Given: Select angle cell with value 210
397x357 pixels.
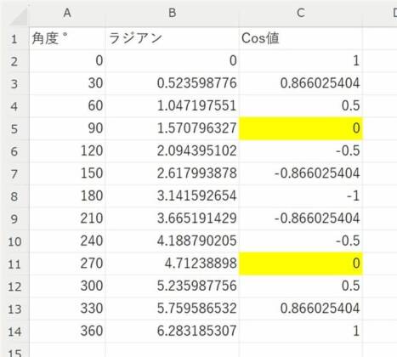Looking at the screenshot, I should point(67,218).
